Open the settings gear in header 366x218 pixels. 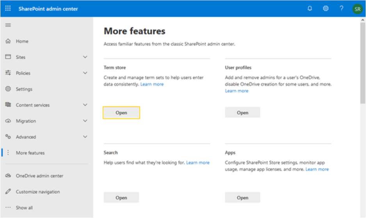[x=325, y=8]
